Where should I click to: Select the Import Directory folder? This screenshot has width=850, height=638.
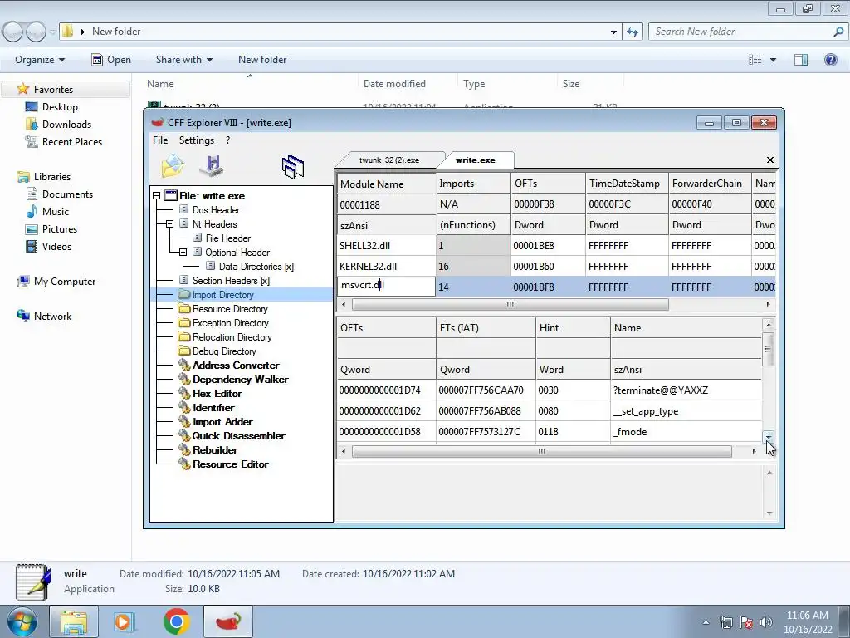point(222,295)
